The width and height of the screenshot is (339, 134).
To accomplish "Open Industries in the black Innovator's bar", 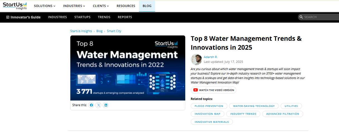I will click(57, 17).
